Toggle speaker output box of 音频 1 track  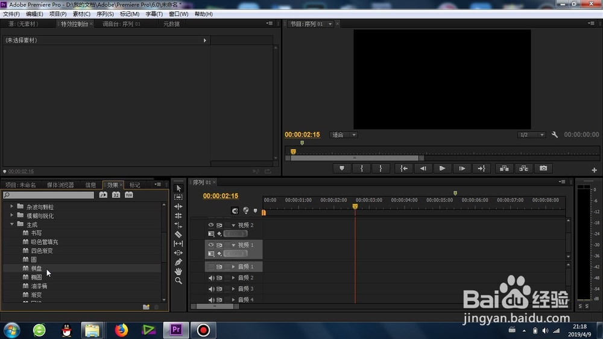tap(211, 267)
